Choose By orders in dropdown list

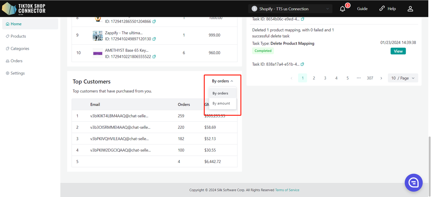(x=221, y=93)
